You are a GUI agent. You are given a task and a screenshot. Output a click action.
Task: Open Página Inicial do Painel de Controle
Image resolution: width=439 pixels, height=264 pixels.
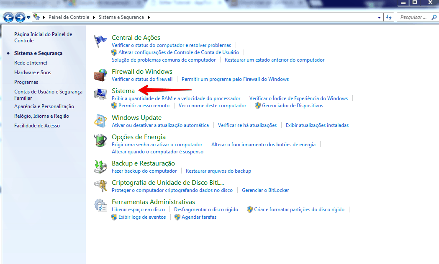click(43, 37)
